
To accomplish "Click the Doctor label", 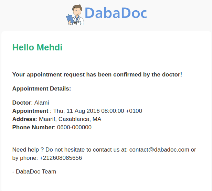I will pyautogui.click(x=22, y=103).
